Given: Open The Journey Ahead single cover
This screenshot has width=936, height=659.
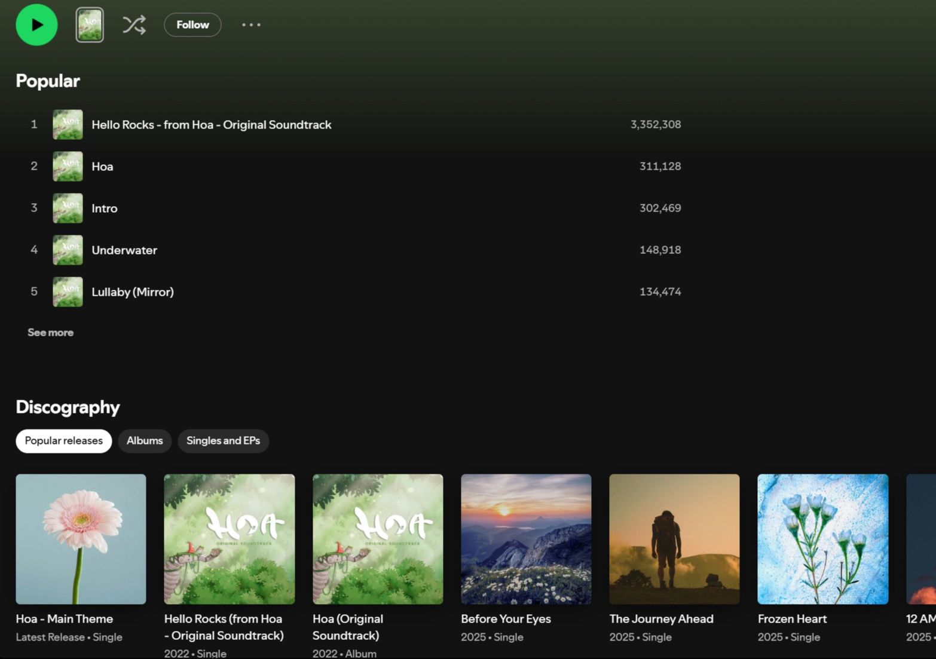Looking at the screenshot, I should pos(674,539).
